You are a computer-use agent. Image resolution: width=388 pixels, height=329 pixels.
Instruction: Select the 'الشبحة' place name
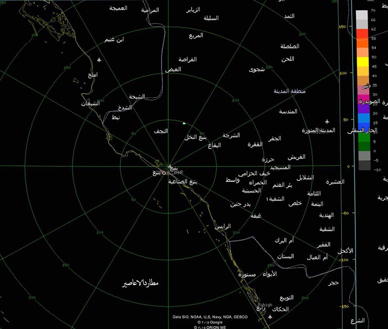point(137,97)
